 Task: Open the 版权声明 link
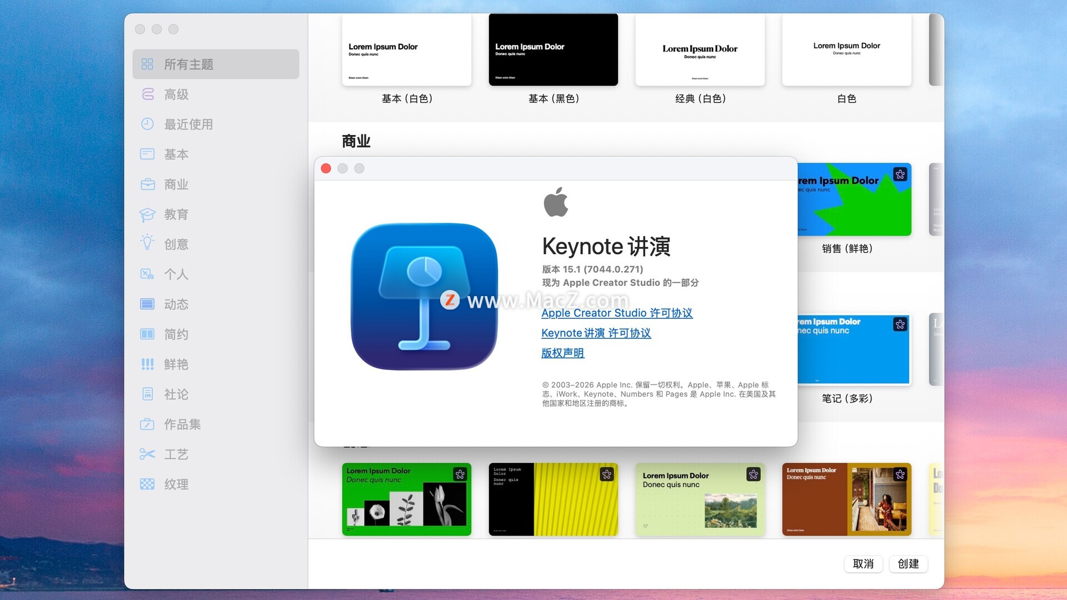point(562,353)
